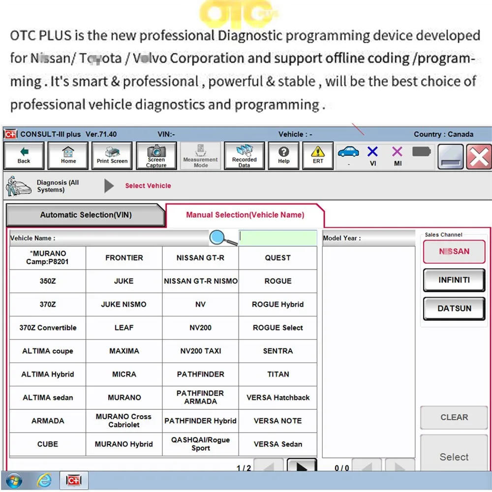The height and width of the screenshot is (492, 492).
Task: Pick MAXIMA from the grid
Action: pos(124,351)
